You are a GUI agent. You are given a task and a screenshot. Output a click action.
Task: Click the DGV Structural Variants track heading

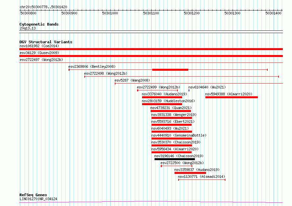point(46,42)
